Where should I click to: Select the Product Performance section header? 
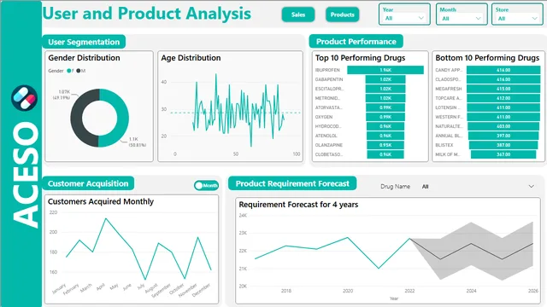pyautogui.click(x=356, y=42)
